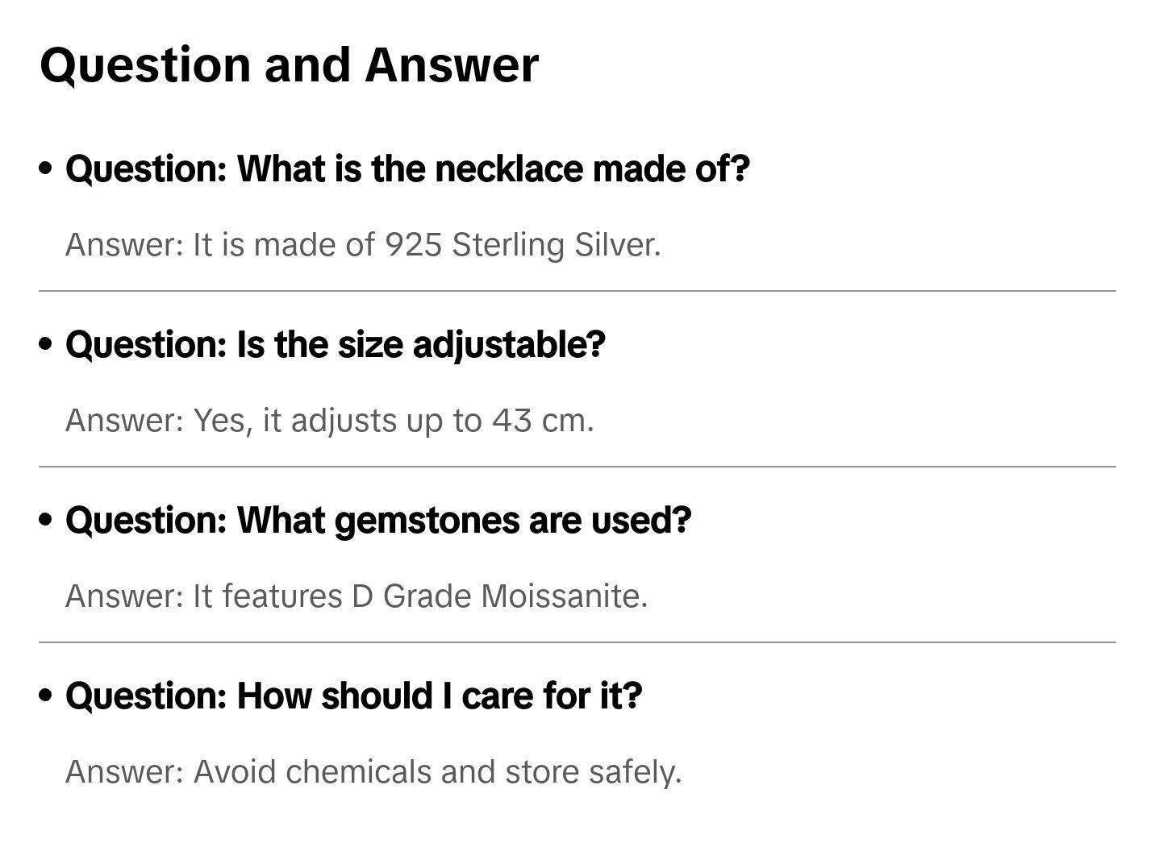1155x864 pixels.
Task: Click the 'adjusts up to 43 cm' answer
Action: pos(329,421)
